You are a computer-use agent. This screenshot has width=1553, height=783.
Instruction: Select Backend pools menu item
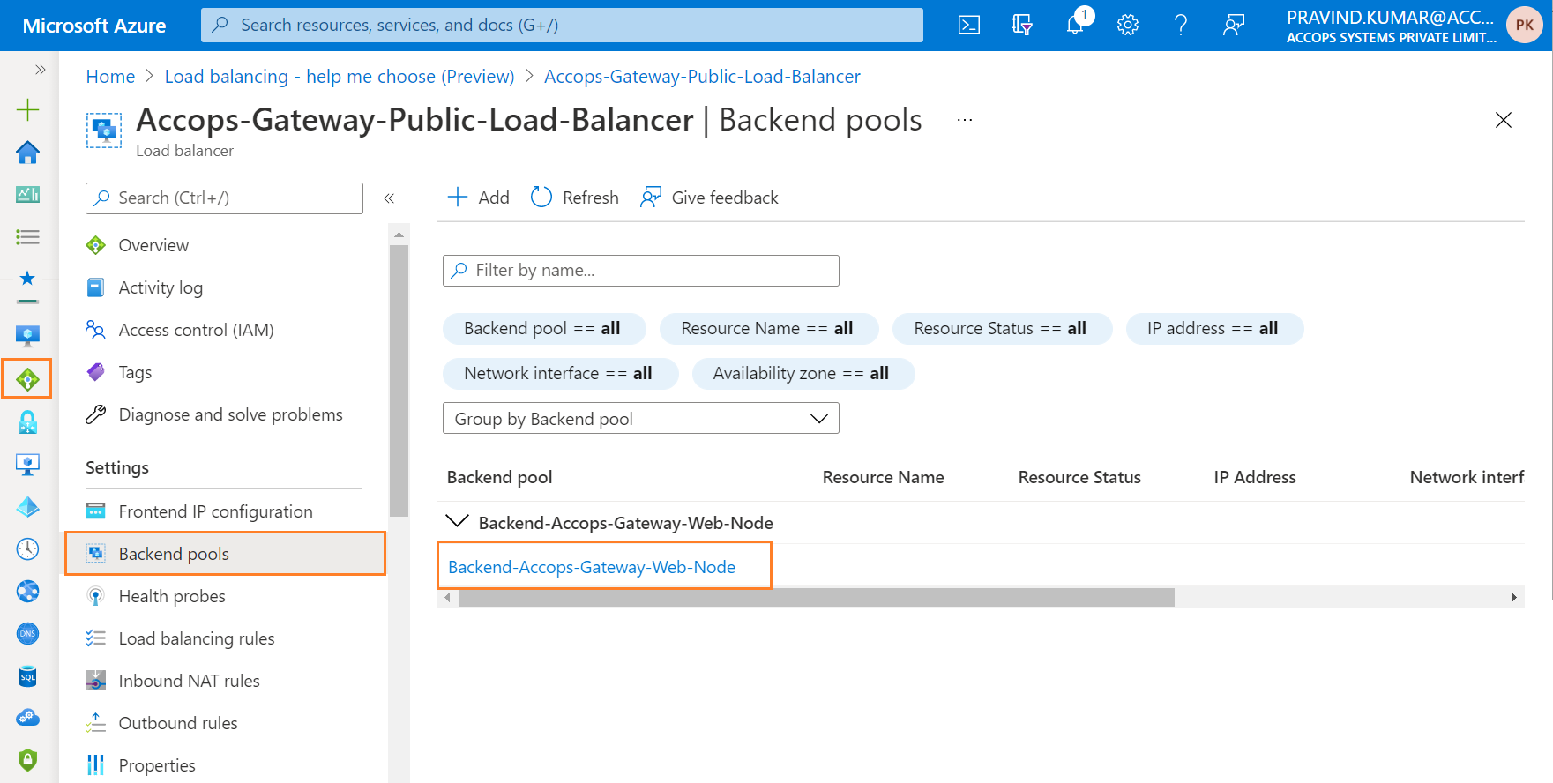coord(225,554)
